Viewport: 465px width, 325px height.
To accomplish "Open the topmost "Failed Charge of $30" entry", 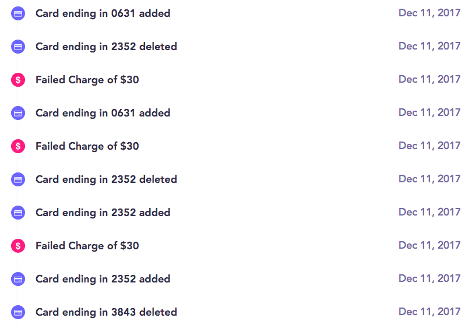I will click(x=87, y=80).
